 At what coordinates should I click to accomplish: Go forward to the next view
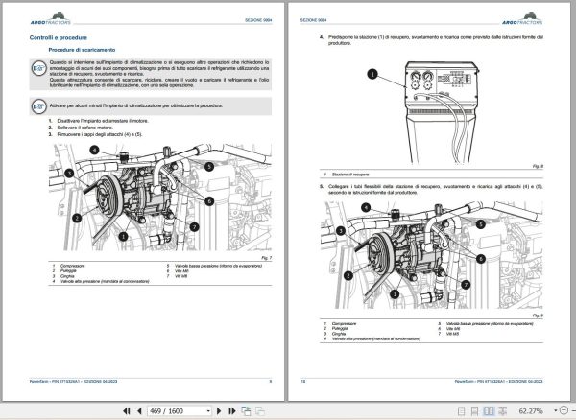coord(260,411)
